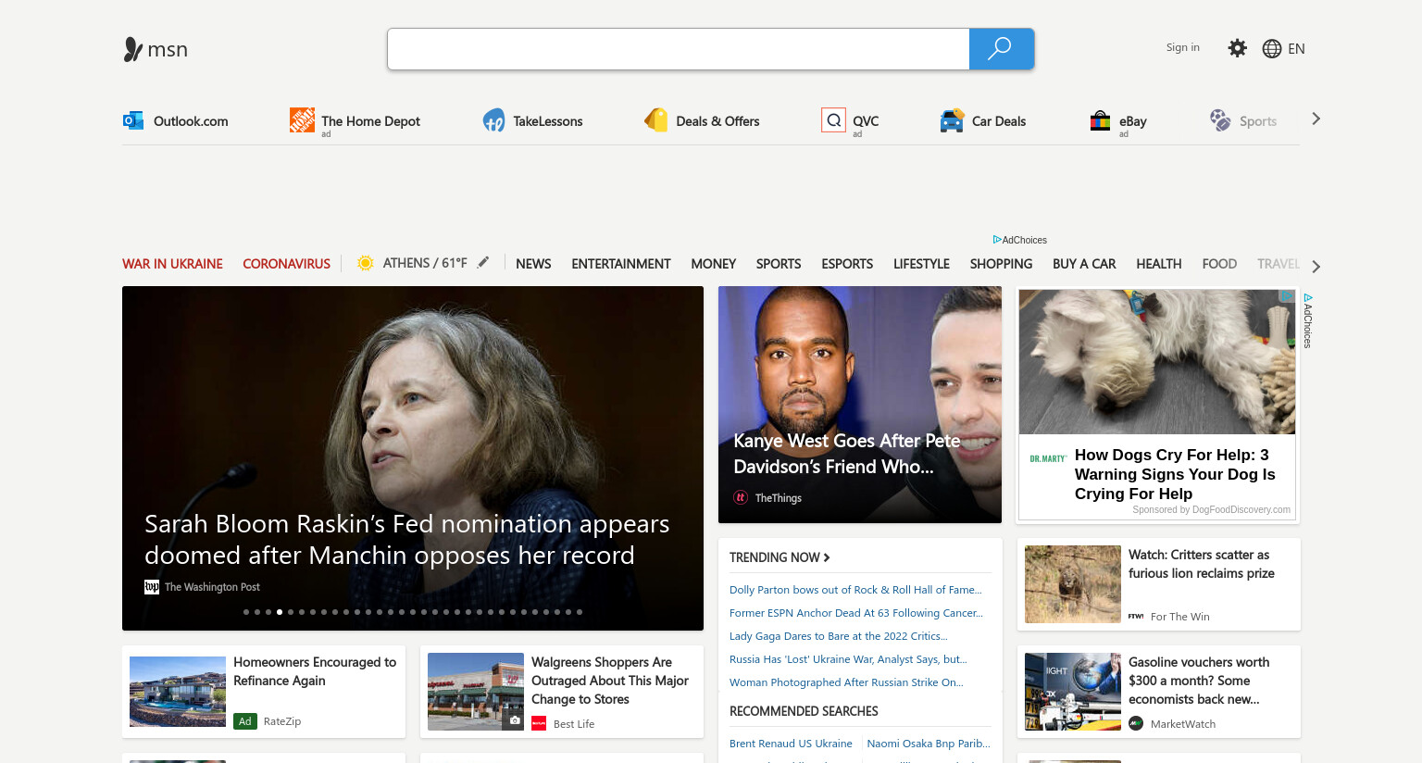Open the Gasoline vouchers story thumbnail
Screen dimensions: 1422x763
coord(1073,692)
